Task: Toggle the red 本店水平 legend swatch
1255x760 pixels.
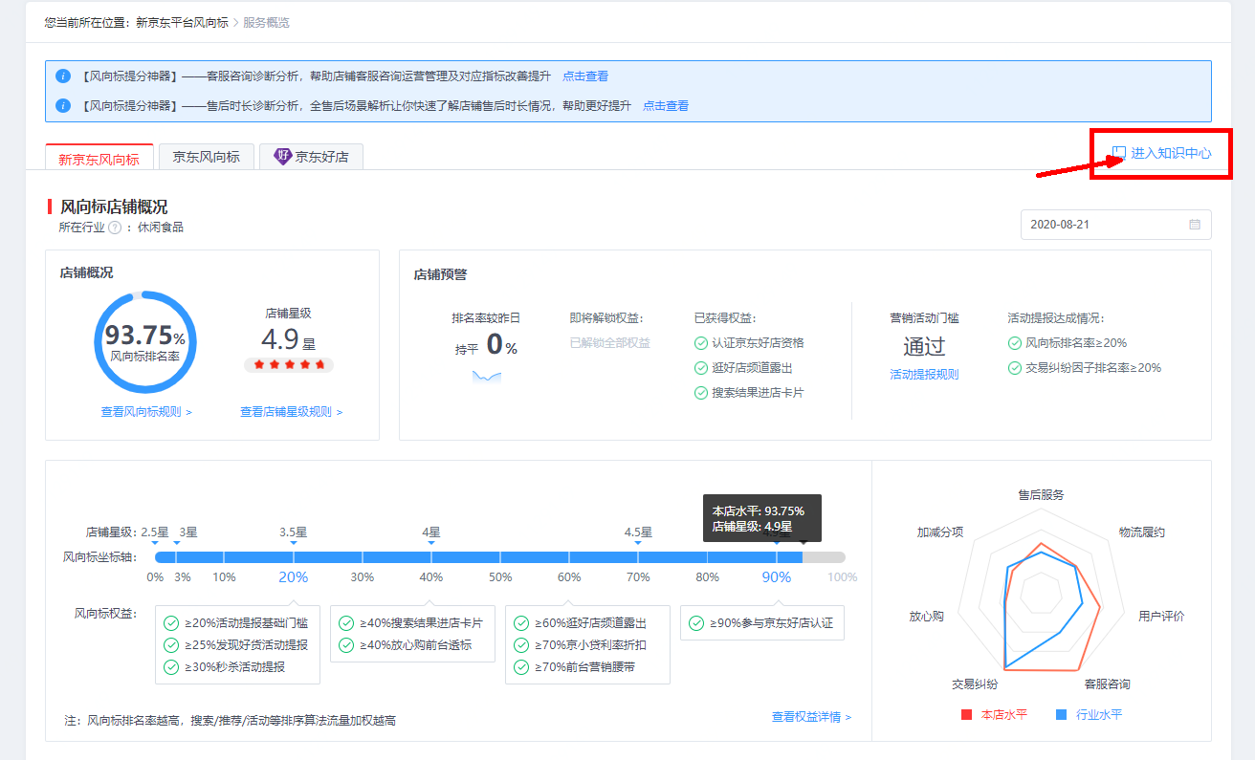Action: pyautogui.click(x=966, y=715)
